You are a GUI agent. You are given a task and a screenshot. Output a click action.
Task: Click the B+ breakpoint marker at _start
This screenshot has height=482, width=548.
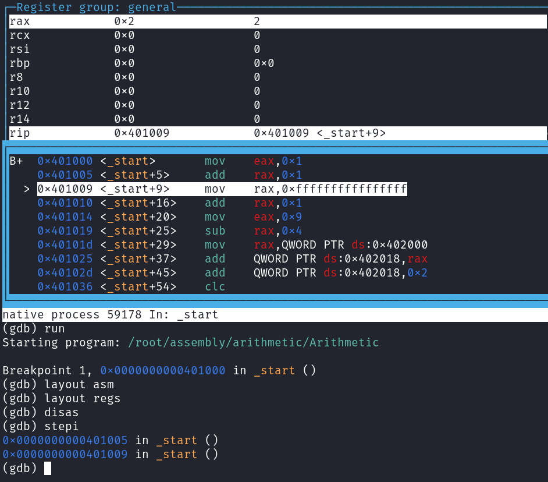pyautogui.click(x=16, y=161)
